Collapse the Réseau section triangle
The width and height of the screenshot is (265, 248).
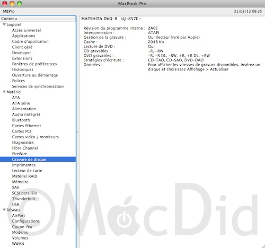(4, 210)
